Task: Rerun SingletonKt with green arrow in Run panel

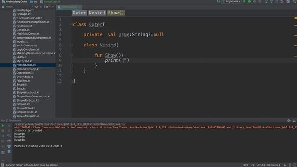Action: (x=3, y=126)
